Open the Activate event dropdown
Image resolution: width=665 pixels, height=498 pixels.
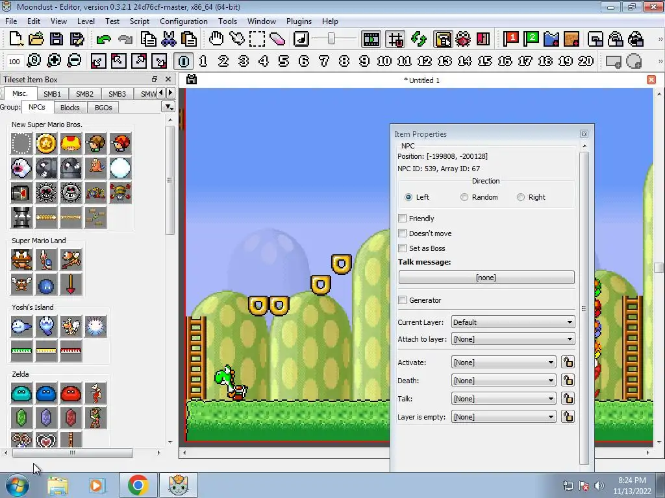click(x=504, y=362)
